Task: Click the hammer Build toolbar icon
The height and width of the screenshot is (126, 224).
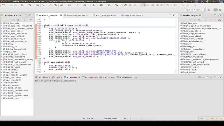Action: point(30,5)
